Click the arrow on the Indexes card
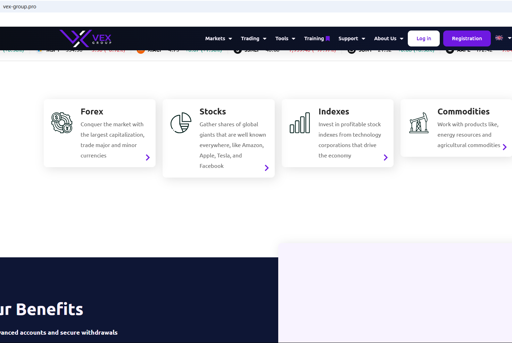The height and width of the screenshot is (343, 512). point(386,157)
